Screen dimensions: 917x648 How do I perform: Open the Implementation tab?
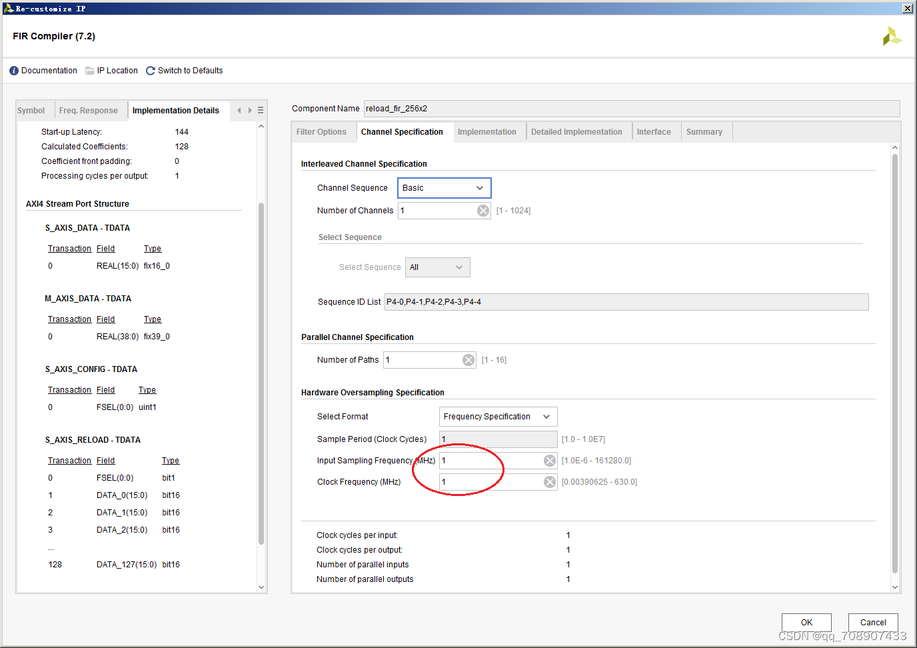tap(487, 132)
